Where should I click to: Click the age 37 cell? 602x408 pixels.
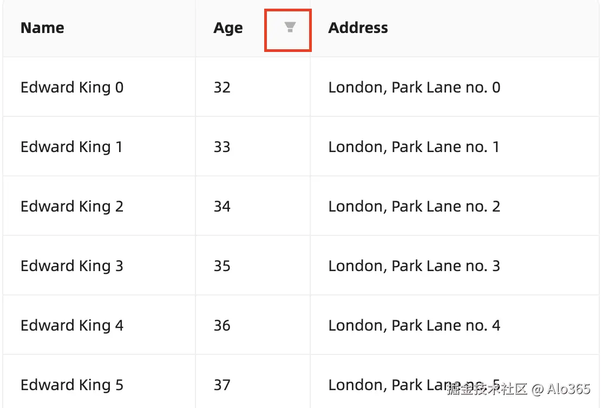click(x=222, y=385)
